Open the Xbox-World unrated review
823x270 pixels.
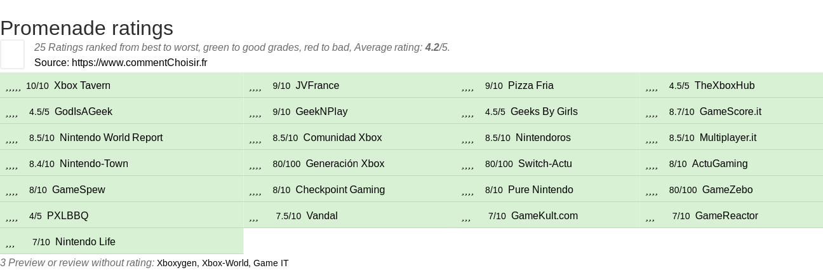tap(225, 263)
